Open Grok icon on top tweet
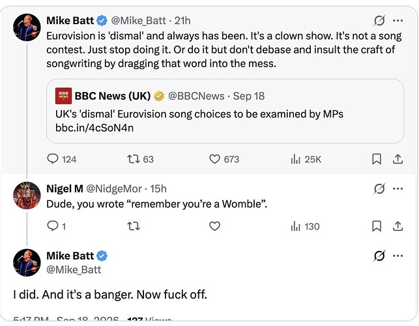 pyautogui.click(x=379, y=21)
